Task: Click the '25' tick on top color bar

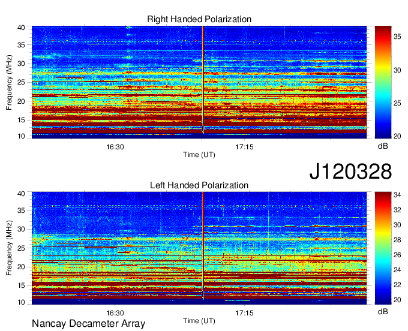Action: (397, 103)
